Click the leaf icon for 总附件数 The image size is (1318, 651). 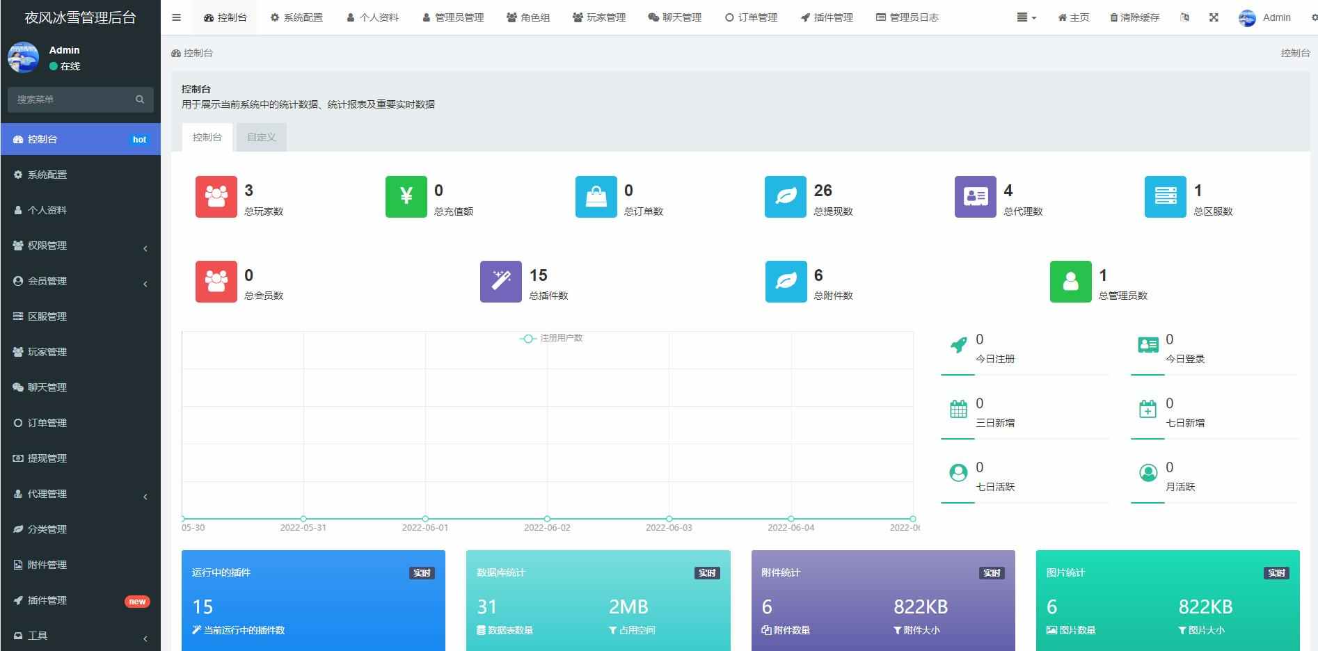point(786,282)
